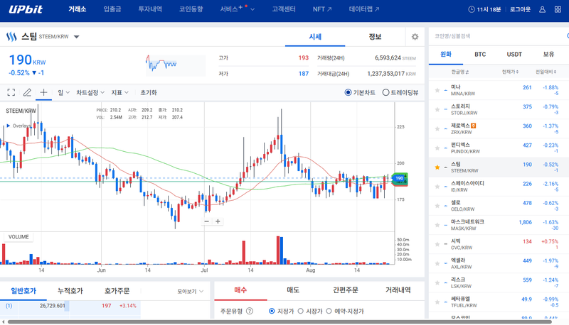Select the TFUEL/KRW row
569x325 pixels.
[499, 302]
